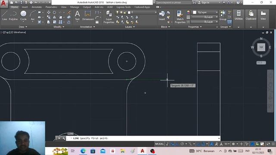
Task: Switch to the Manage ribbon tab
Action: (75, 7)
